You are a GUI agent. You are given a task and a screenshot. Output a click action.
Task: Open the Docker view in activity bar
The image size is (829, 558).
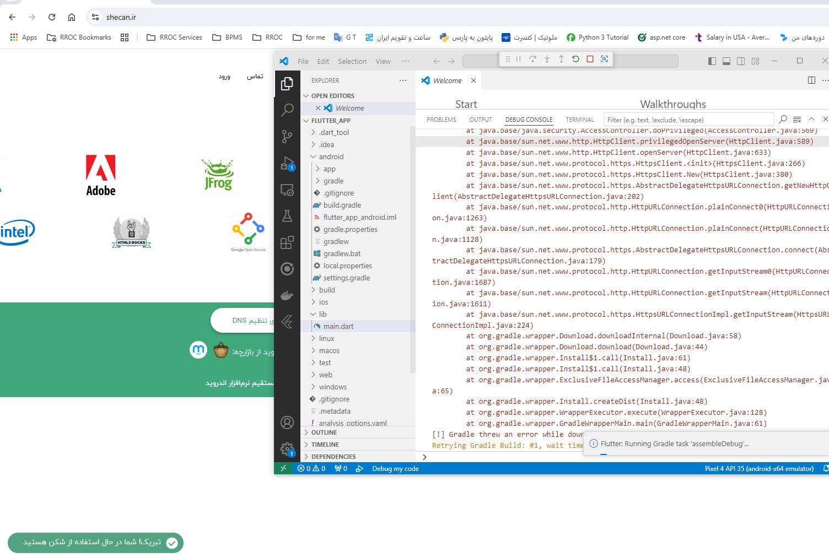click(x=287, y=295)
